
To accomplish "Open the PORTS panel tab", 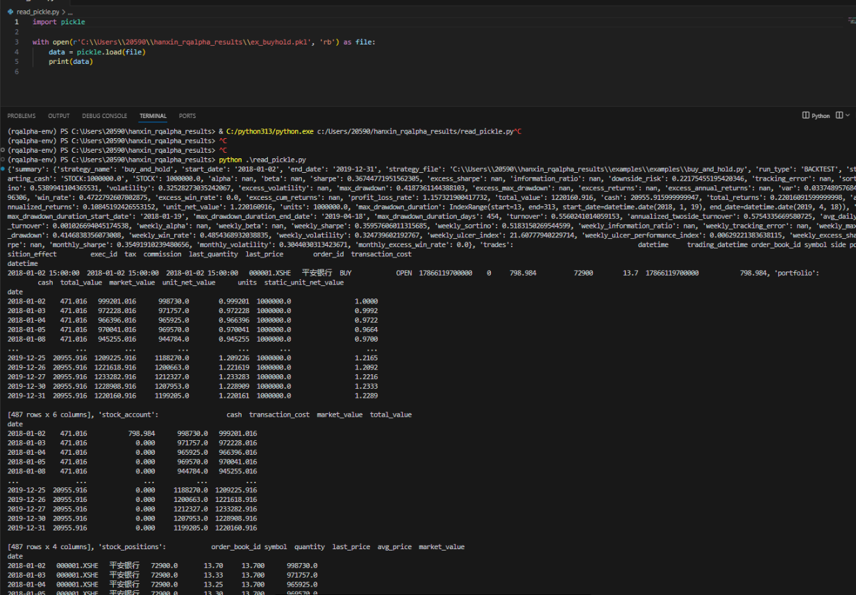I will (187, 116).
